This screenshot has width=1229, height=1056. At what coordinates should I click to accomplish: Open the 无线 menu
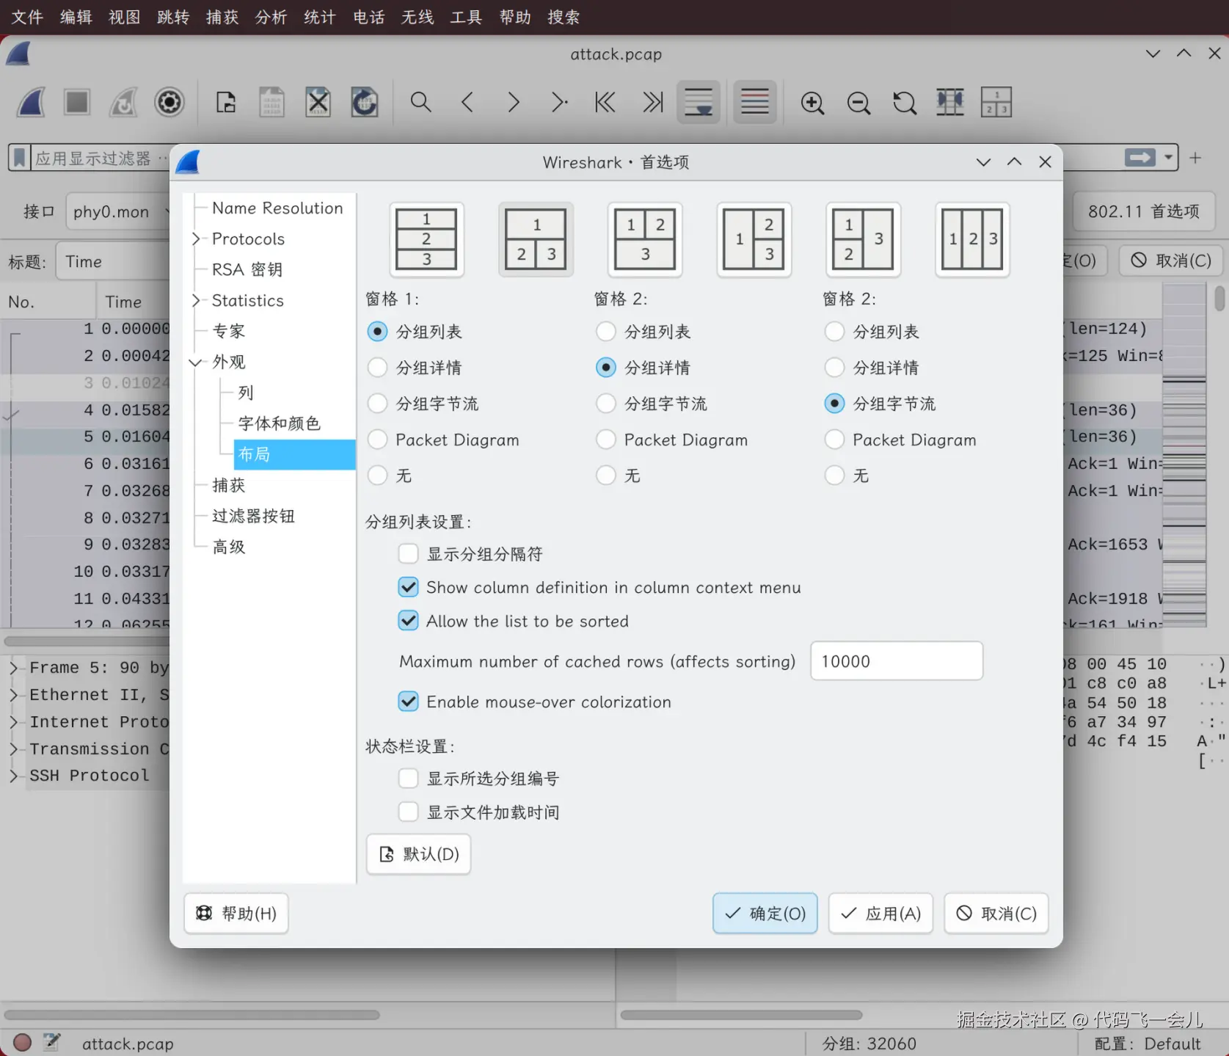[x=417, y=17]
